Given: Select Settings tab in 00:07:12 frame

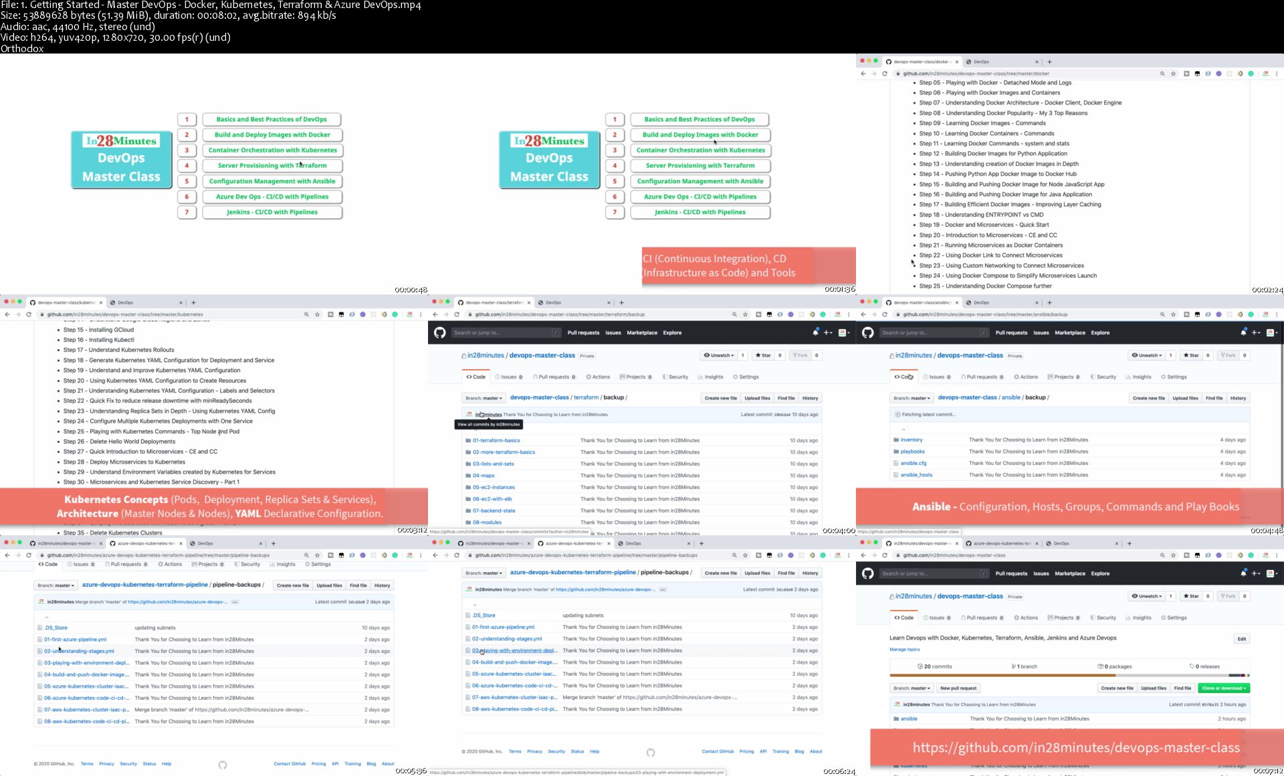Looking at the screenshot, I should (x=1174, y=617).
